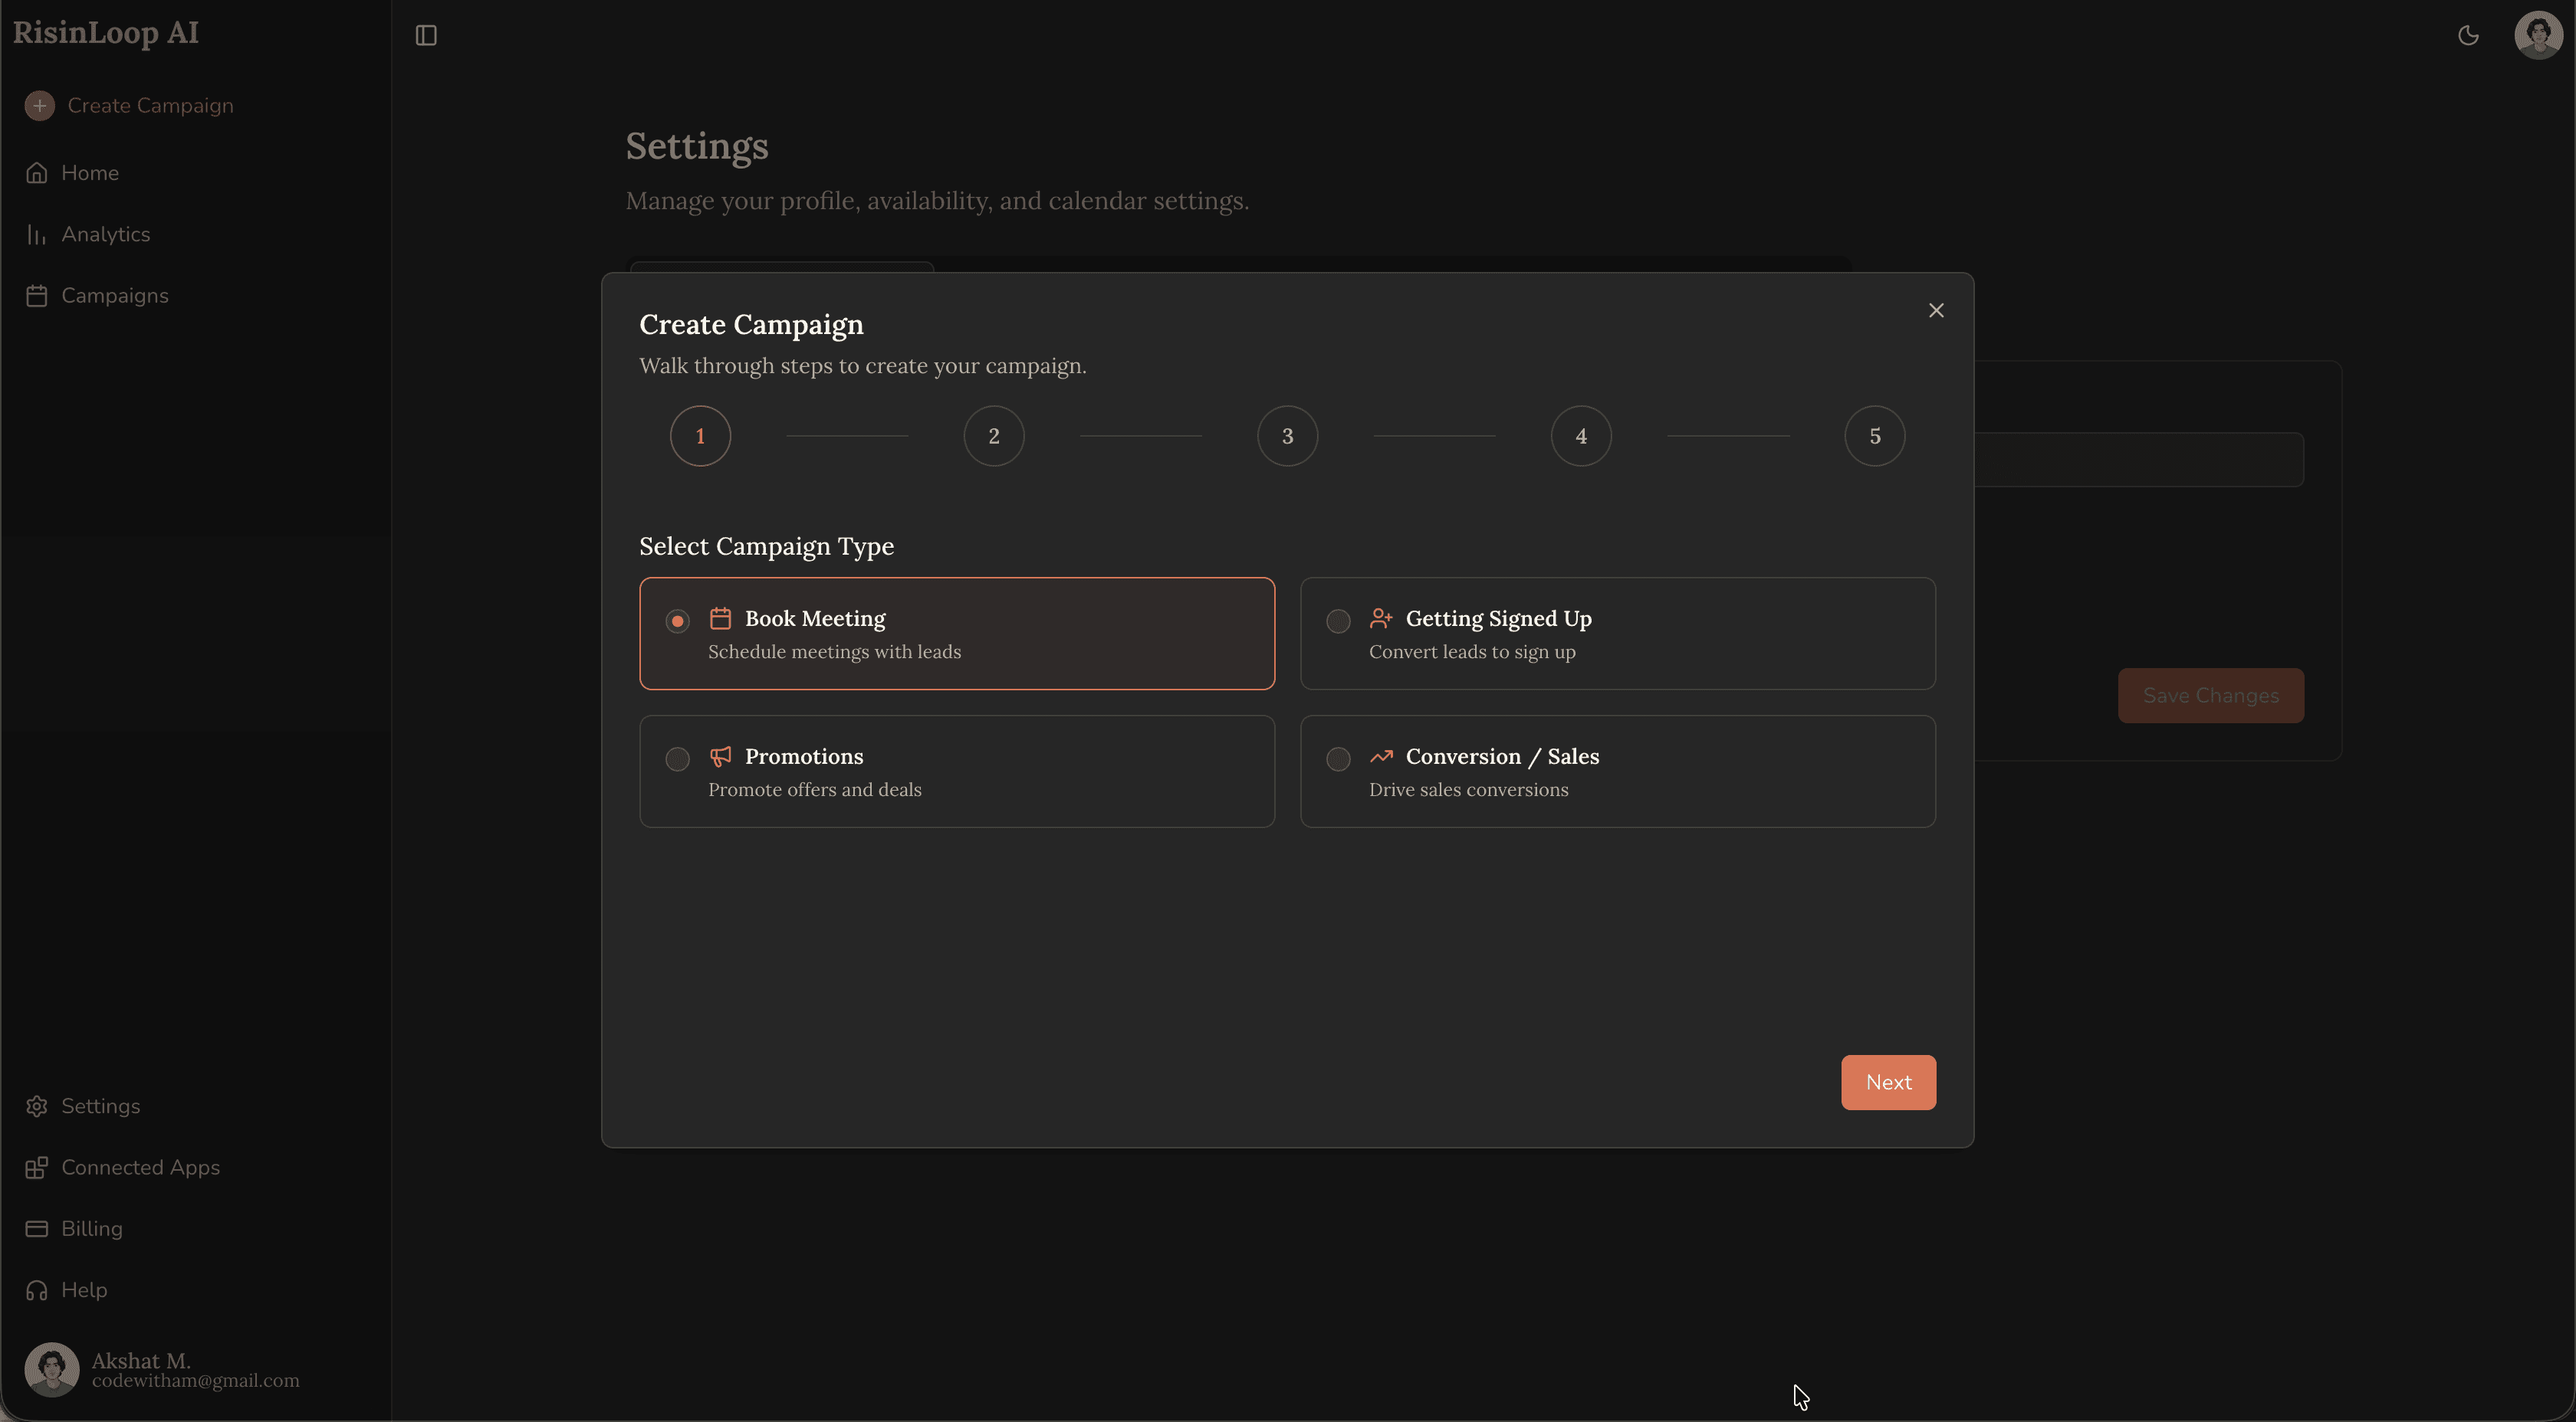The height and width of the screenshot is (1422, 2576).
Task: Click step 3 in the campaign stepper
Action: [x=1287, y=434]
